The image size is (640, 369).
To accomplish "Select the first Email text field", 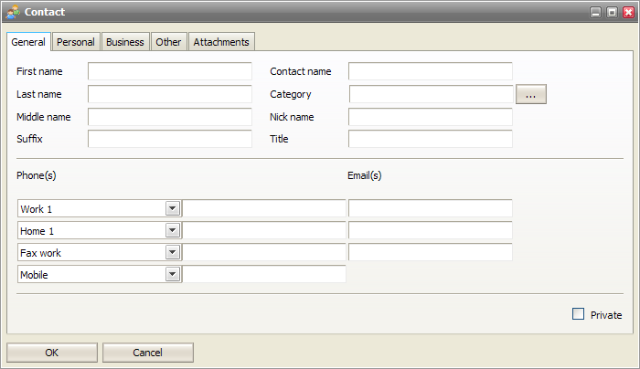I will 430,208.
